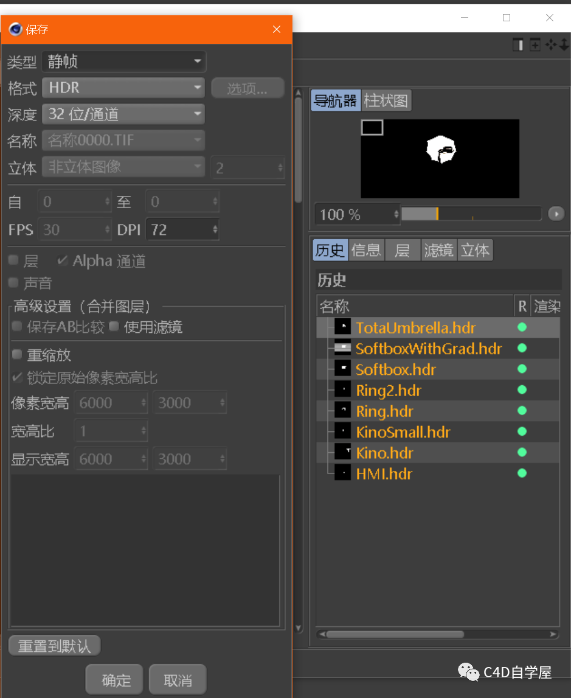Click green render dot of Ring2.hdr

click(522, 390)
